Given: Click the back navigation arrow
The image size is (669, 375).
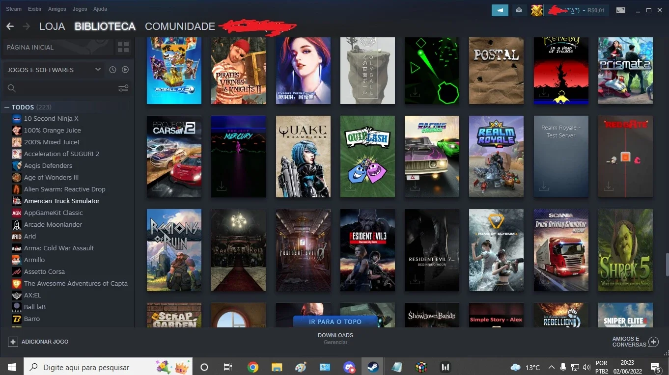Looking at the screenshot, I should (10, 27).
